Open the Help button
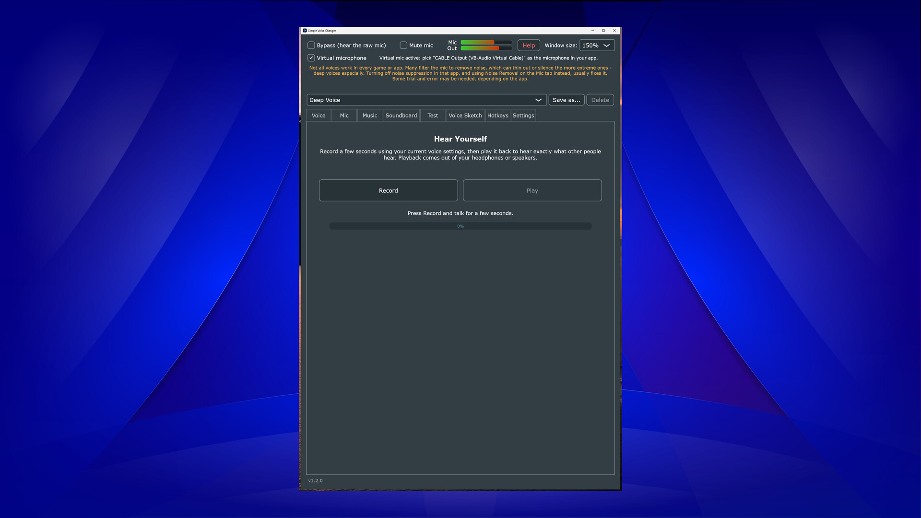 529,46
